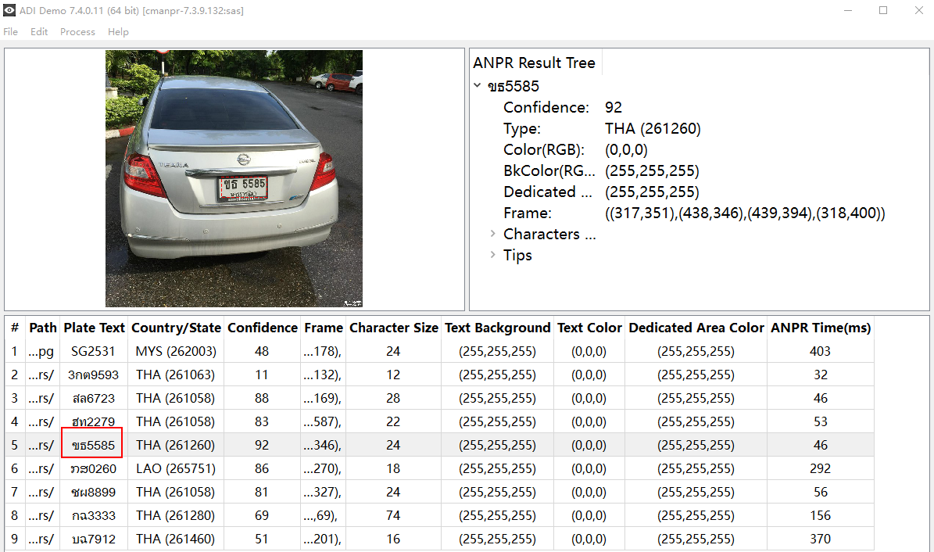The image size is (934, 552).
Task: Select the Dedicated ... tree row
Action: pyautogui.click(x=601, y=192)
